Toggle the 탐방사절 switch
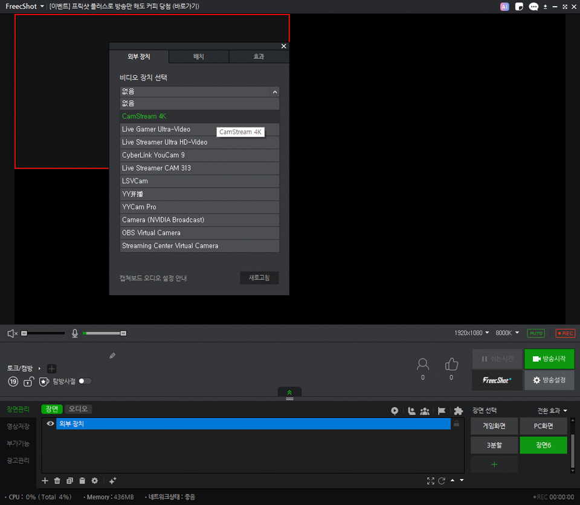Viewport: 580px width, 505px height. [85, 381]
